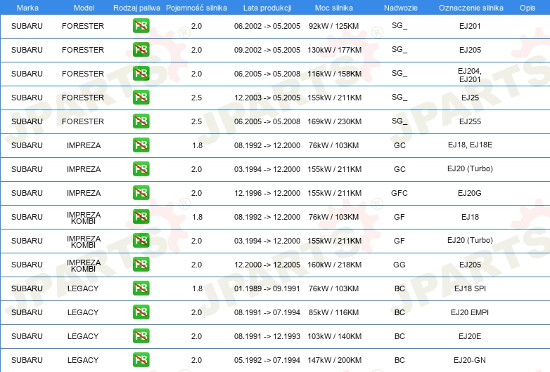The width and height of the screenshot is (550, 372).
Task: Click the Moc silnika column header
Action: (334, 7)
